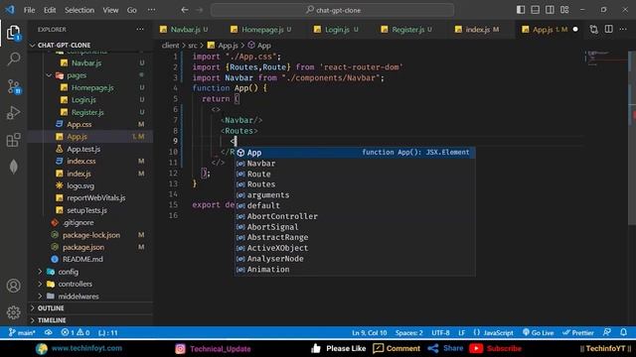Open editor more actions ellipsis
This screenshot has height=357, width=636.
coord(623,29)
